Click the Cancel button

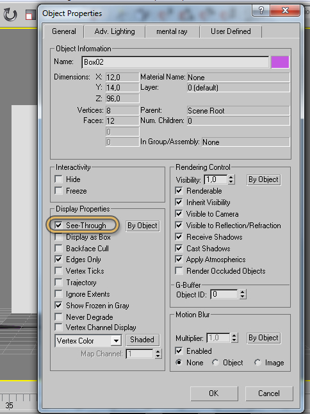click(x=269, y=393)
